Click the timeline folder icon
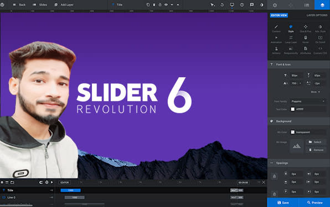This screenshot has height=207, width=330. (x=12, y=183)
